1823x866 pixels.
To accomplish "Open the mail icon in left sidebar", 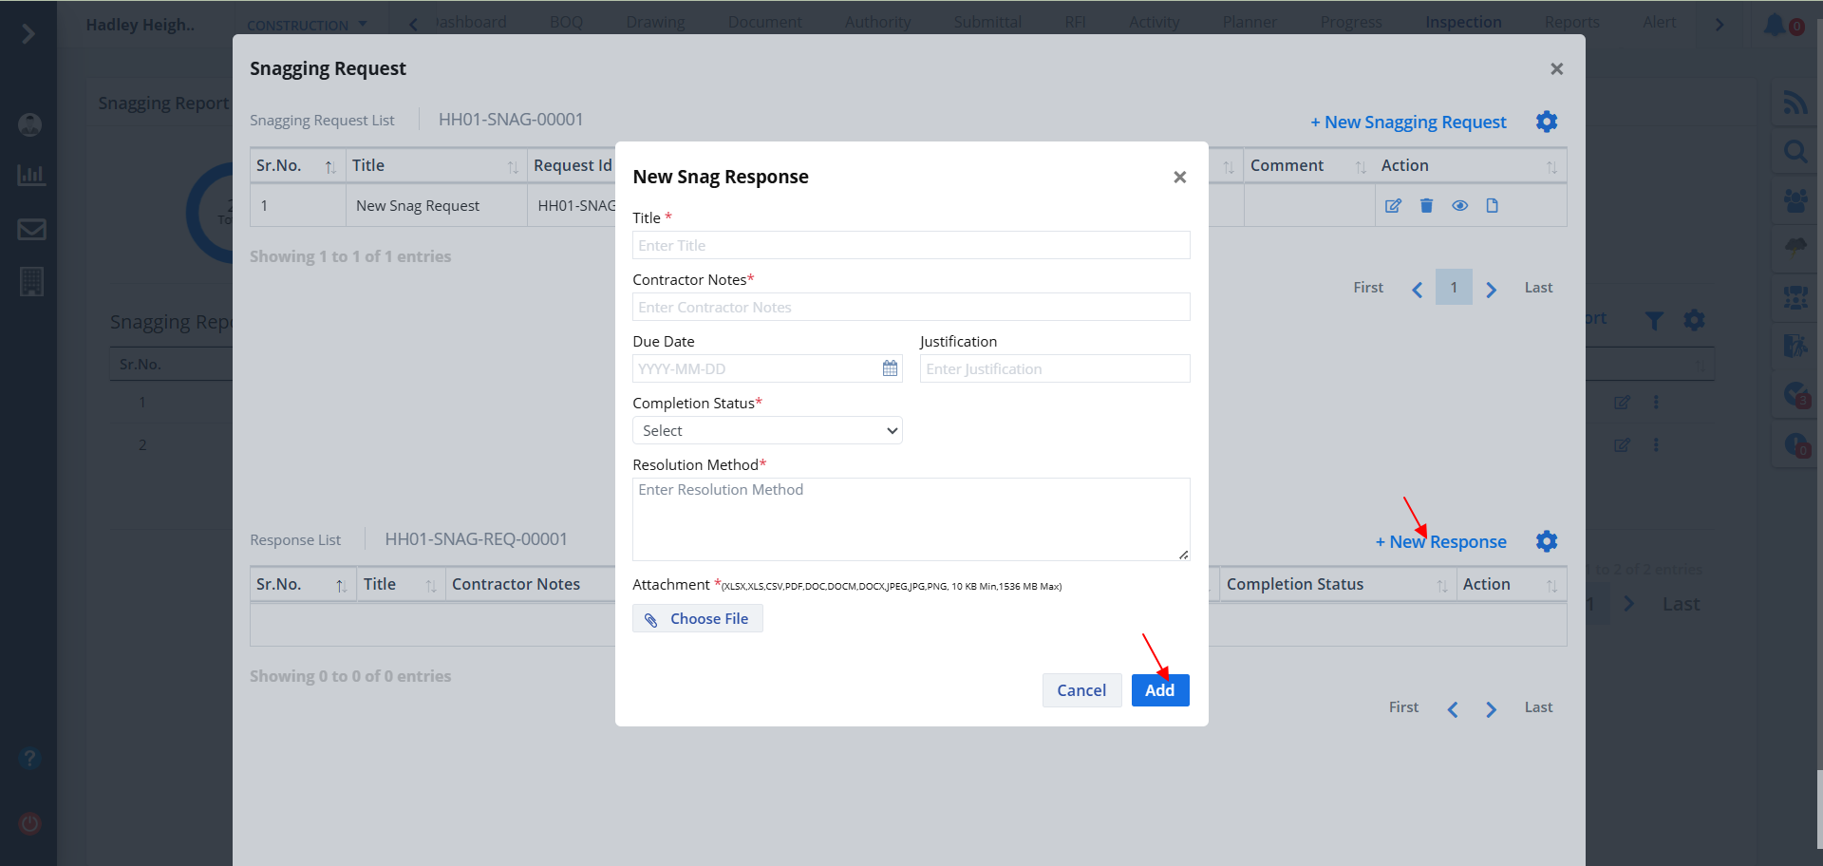I will 31,229.
